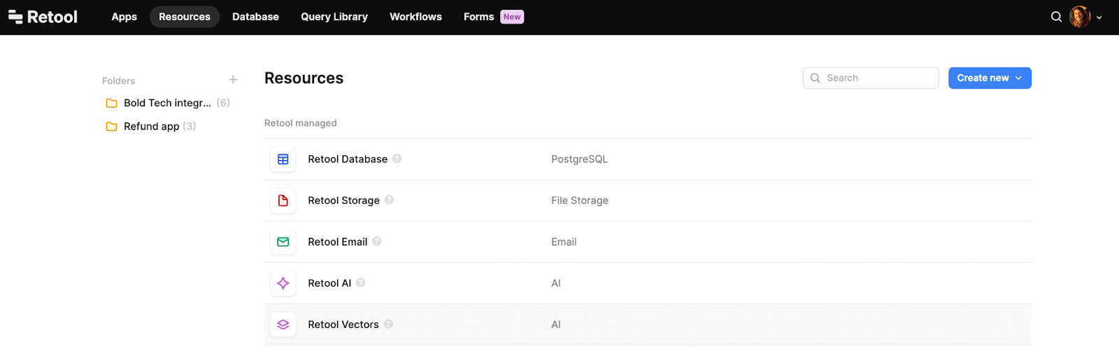Open Query Library
Image resolution: width=1119 pixels, height=363 pixels.
[x=334, y=17]
